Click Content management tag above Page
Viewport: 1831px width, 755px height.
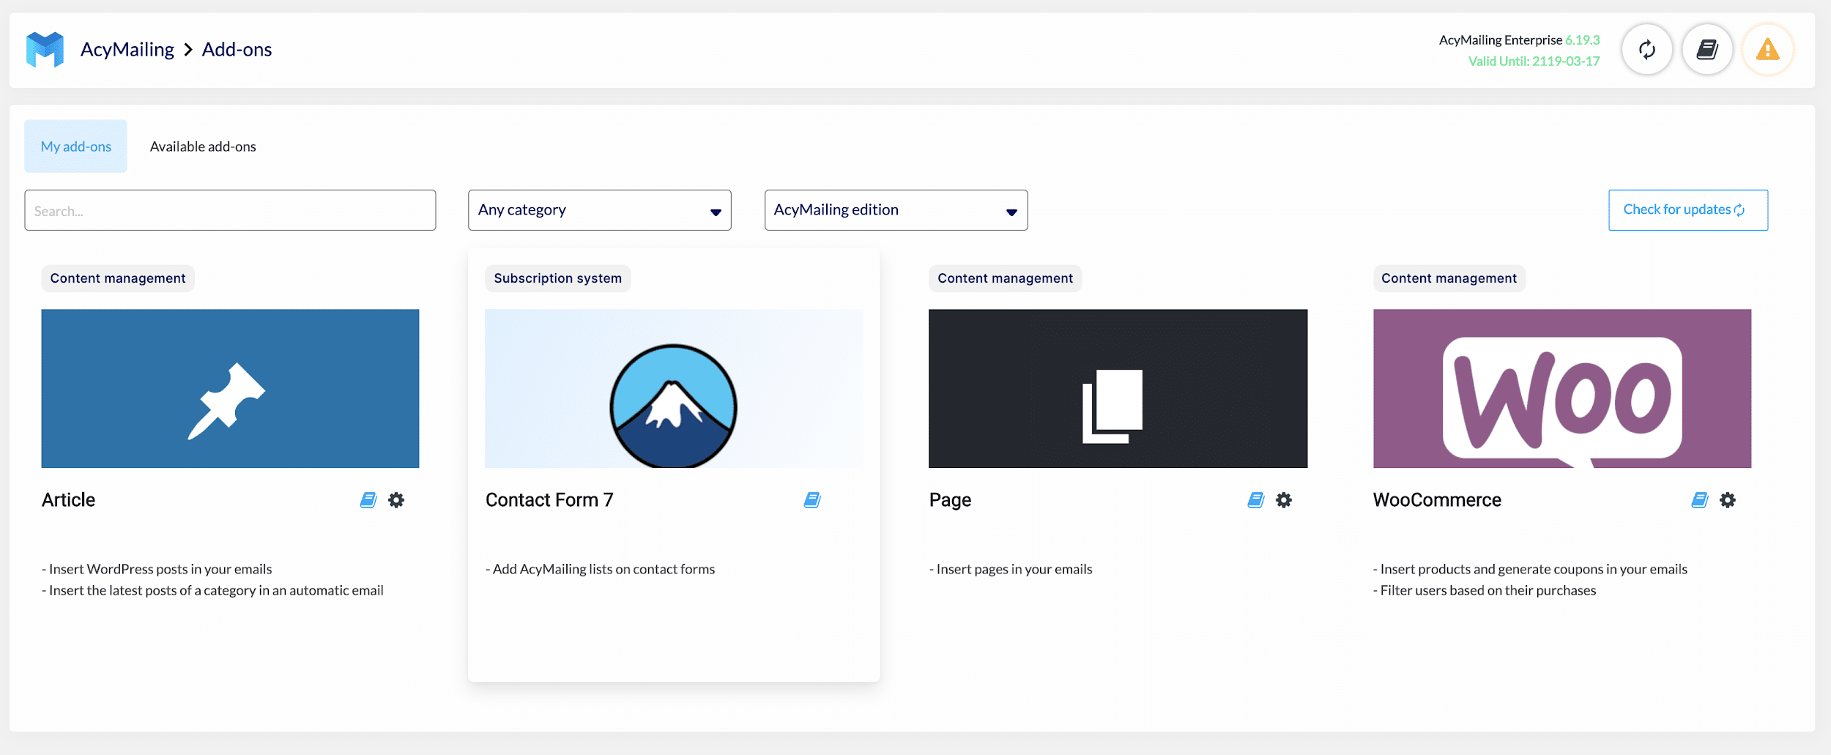point(1006,278)
